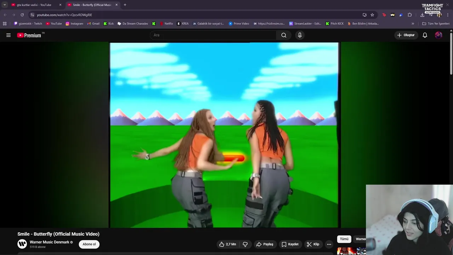Open the Netflix bookmark
Image resolution: width=453 pixels, height=255 pixels.
(x=166, y=24)
